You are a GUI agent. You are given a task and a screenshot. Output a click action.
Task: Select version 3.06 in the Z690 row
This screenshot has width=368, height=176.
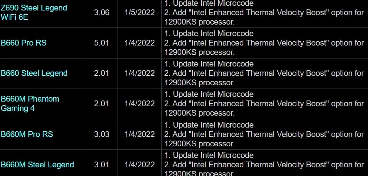pyautogui.click(x=102, y=12)
